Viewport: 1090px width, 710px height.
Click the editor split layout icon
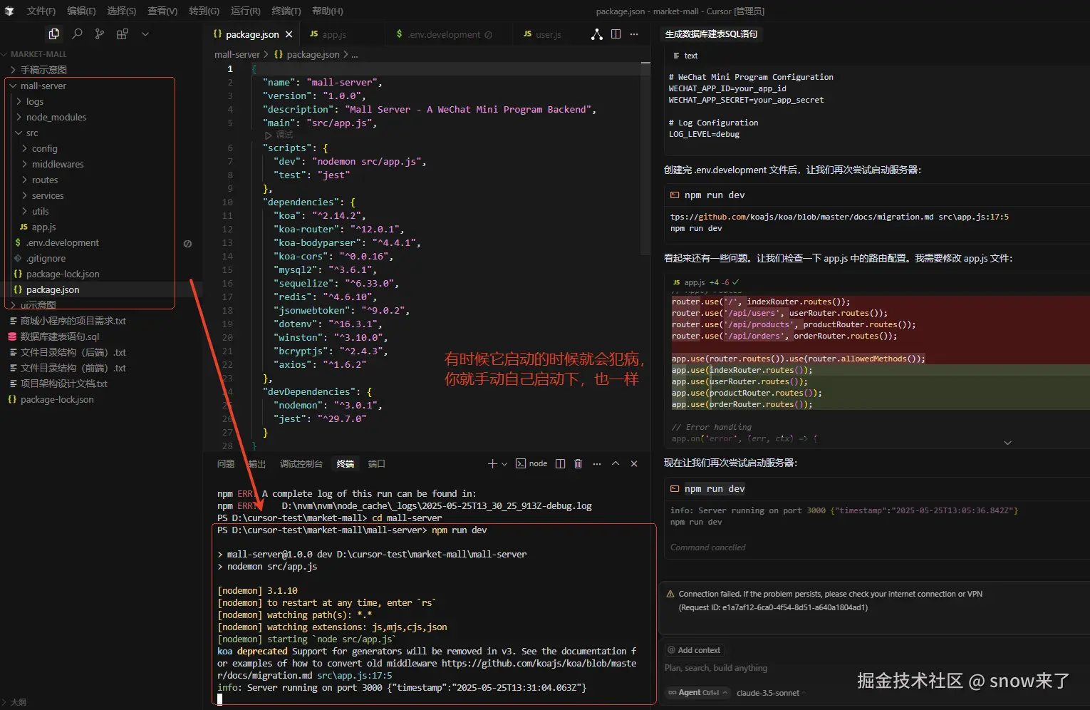pos(616,34)
